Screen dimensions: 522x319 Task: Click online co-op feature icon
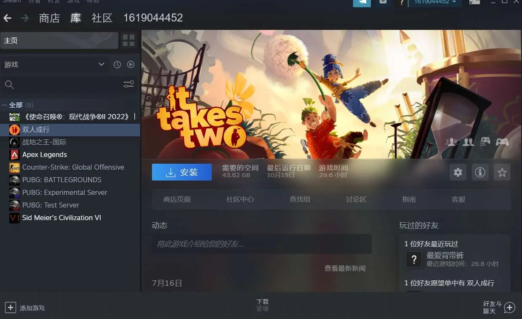point(468,142)
